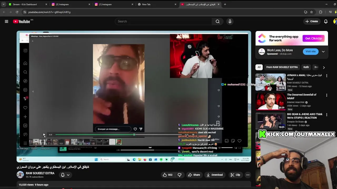Open BIG SEAN & JHENE AIKO reaction thumbnail
This screenshot has width=337, height=189.
(x=270, y=121)
